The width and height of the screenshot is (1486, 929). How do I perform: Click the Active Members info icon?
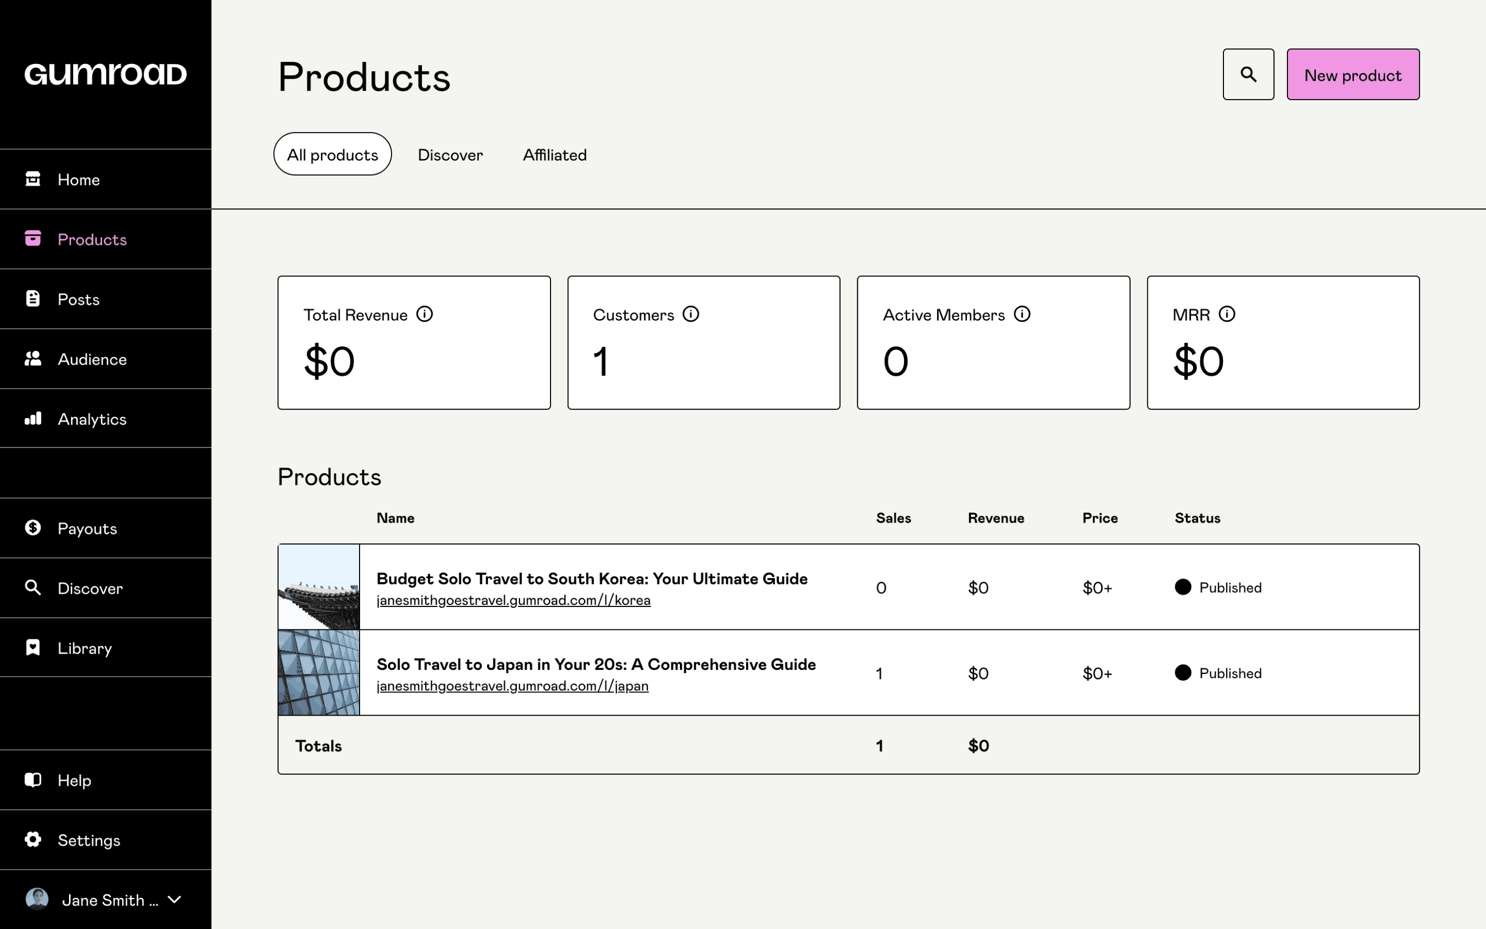click(1022, 314)
